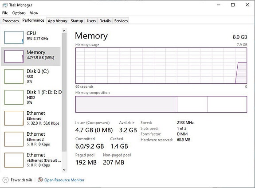Select the Memory graph thumbnail in sidebar
The height and width of the screenshot is (188, 255).
[14, 56]
